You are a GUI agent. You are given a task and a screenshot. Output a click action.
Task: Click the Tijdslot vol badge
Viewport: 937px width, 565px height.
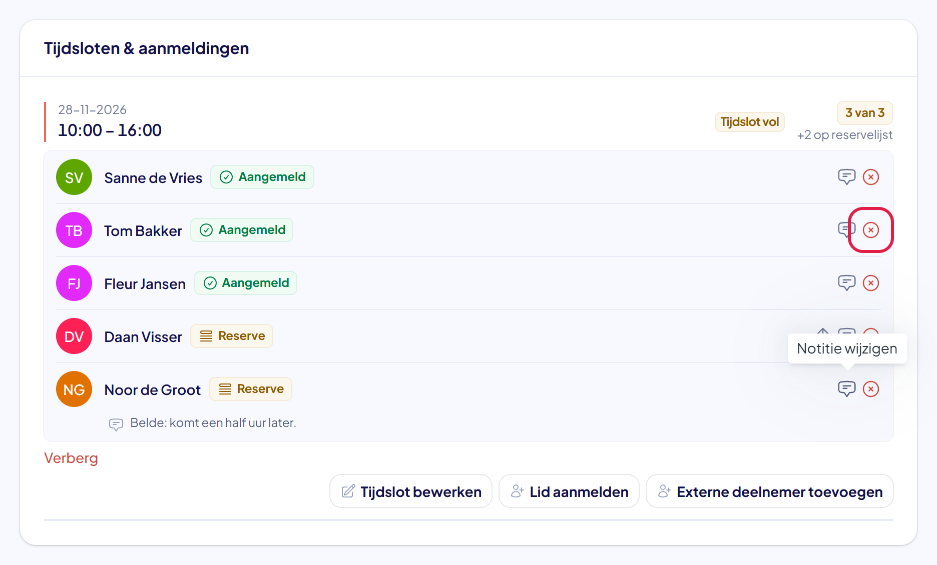[749, 122]
